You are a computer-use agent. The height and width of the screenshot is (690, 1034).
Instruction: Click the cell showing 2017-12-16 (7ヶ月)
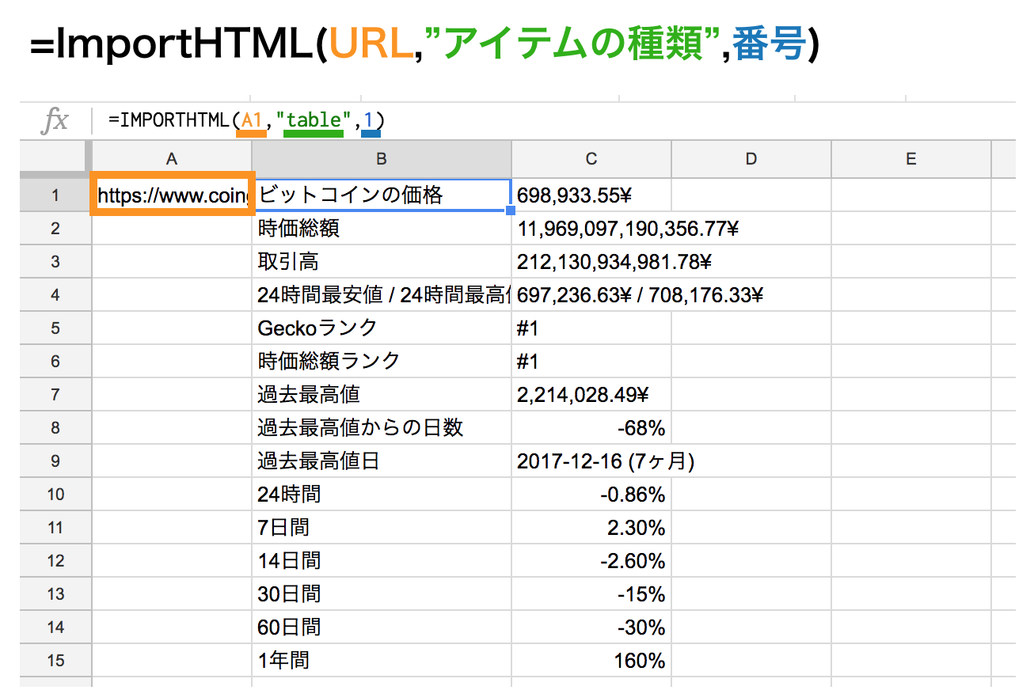click(x=591, y=461)
